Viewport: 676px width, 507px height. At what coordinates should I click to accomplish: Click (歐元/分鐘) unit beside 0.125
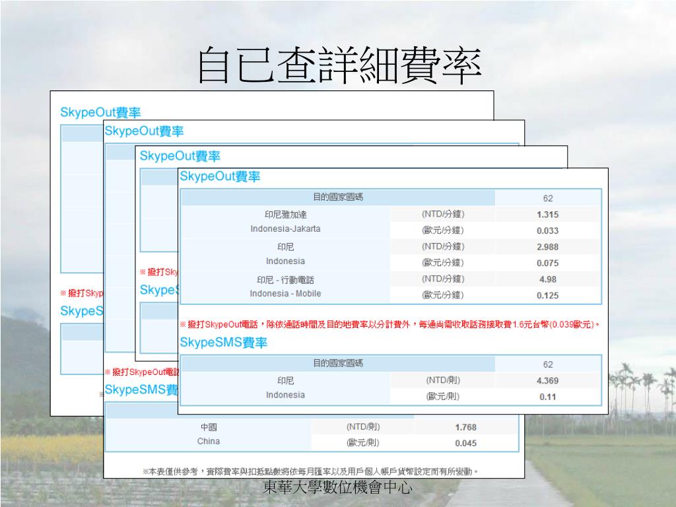443,295
